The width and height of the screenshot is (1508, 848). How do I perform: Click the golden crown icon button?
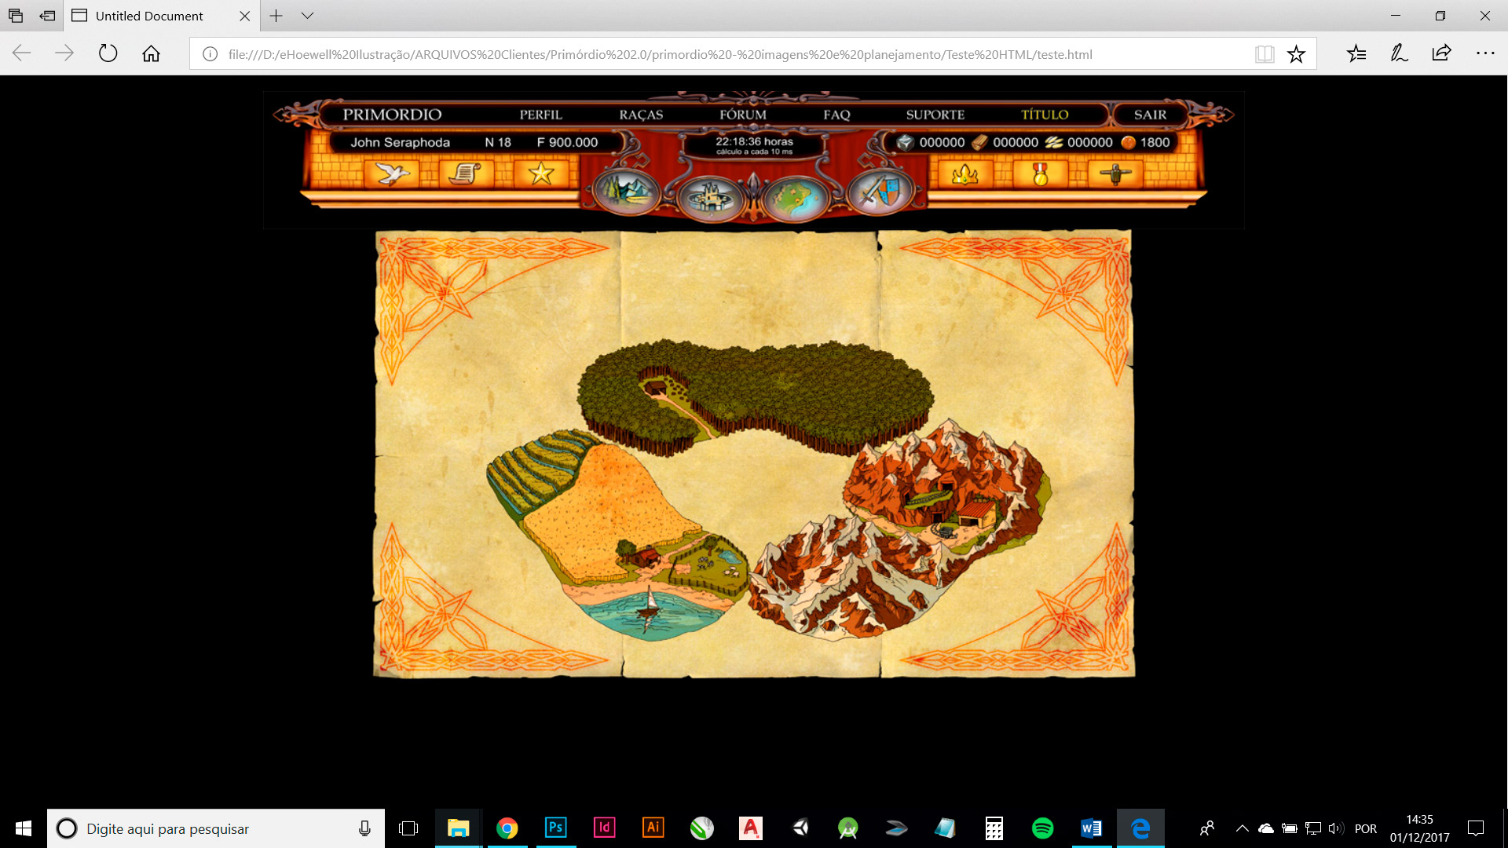click(x=964, y=174)
